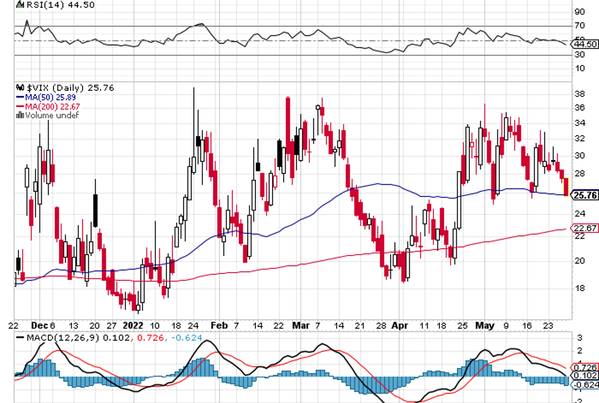Viewport: 599px width, 403px height.
Task: Click the 22.67 MA(200) value tag
Action: coord(585,228)
